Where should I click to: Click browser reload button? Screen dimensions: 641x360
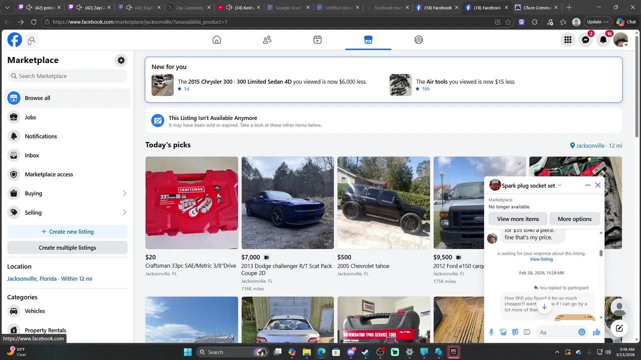[34, 22]
